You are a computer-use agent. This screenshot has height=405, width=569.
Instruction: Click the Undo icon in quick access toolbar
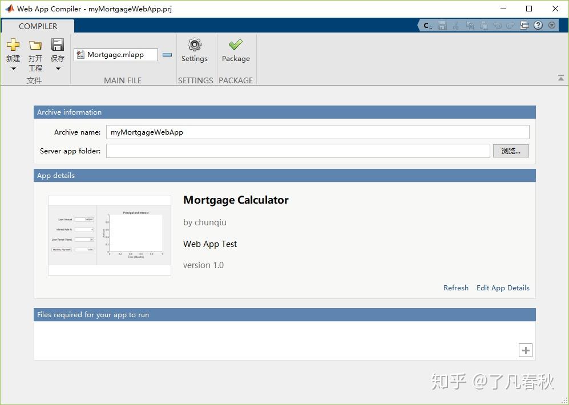[x=498, y=25]
